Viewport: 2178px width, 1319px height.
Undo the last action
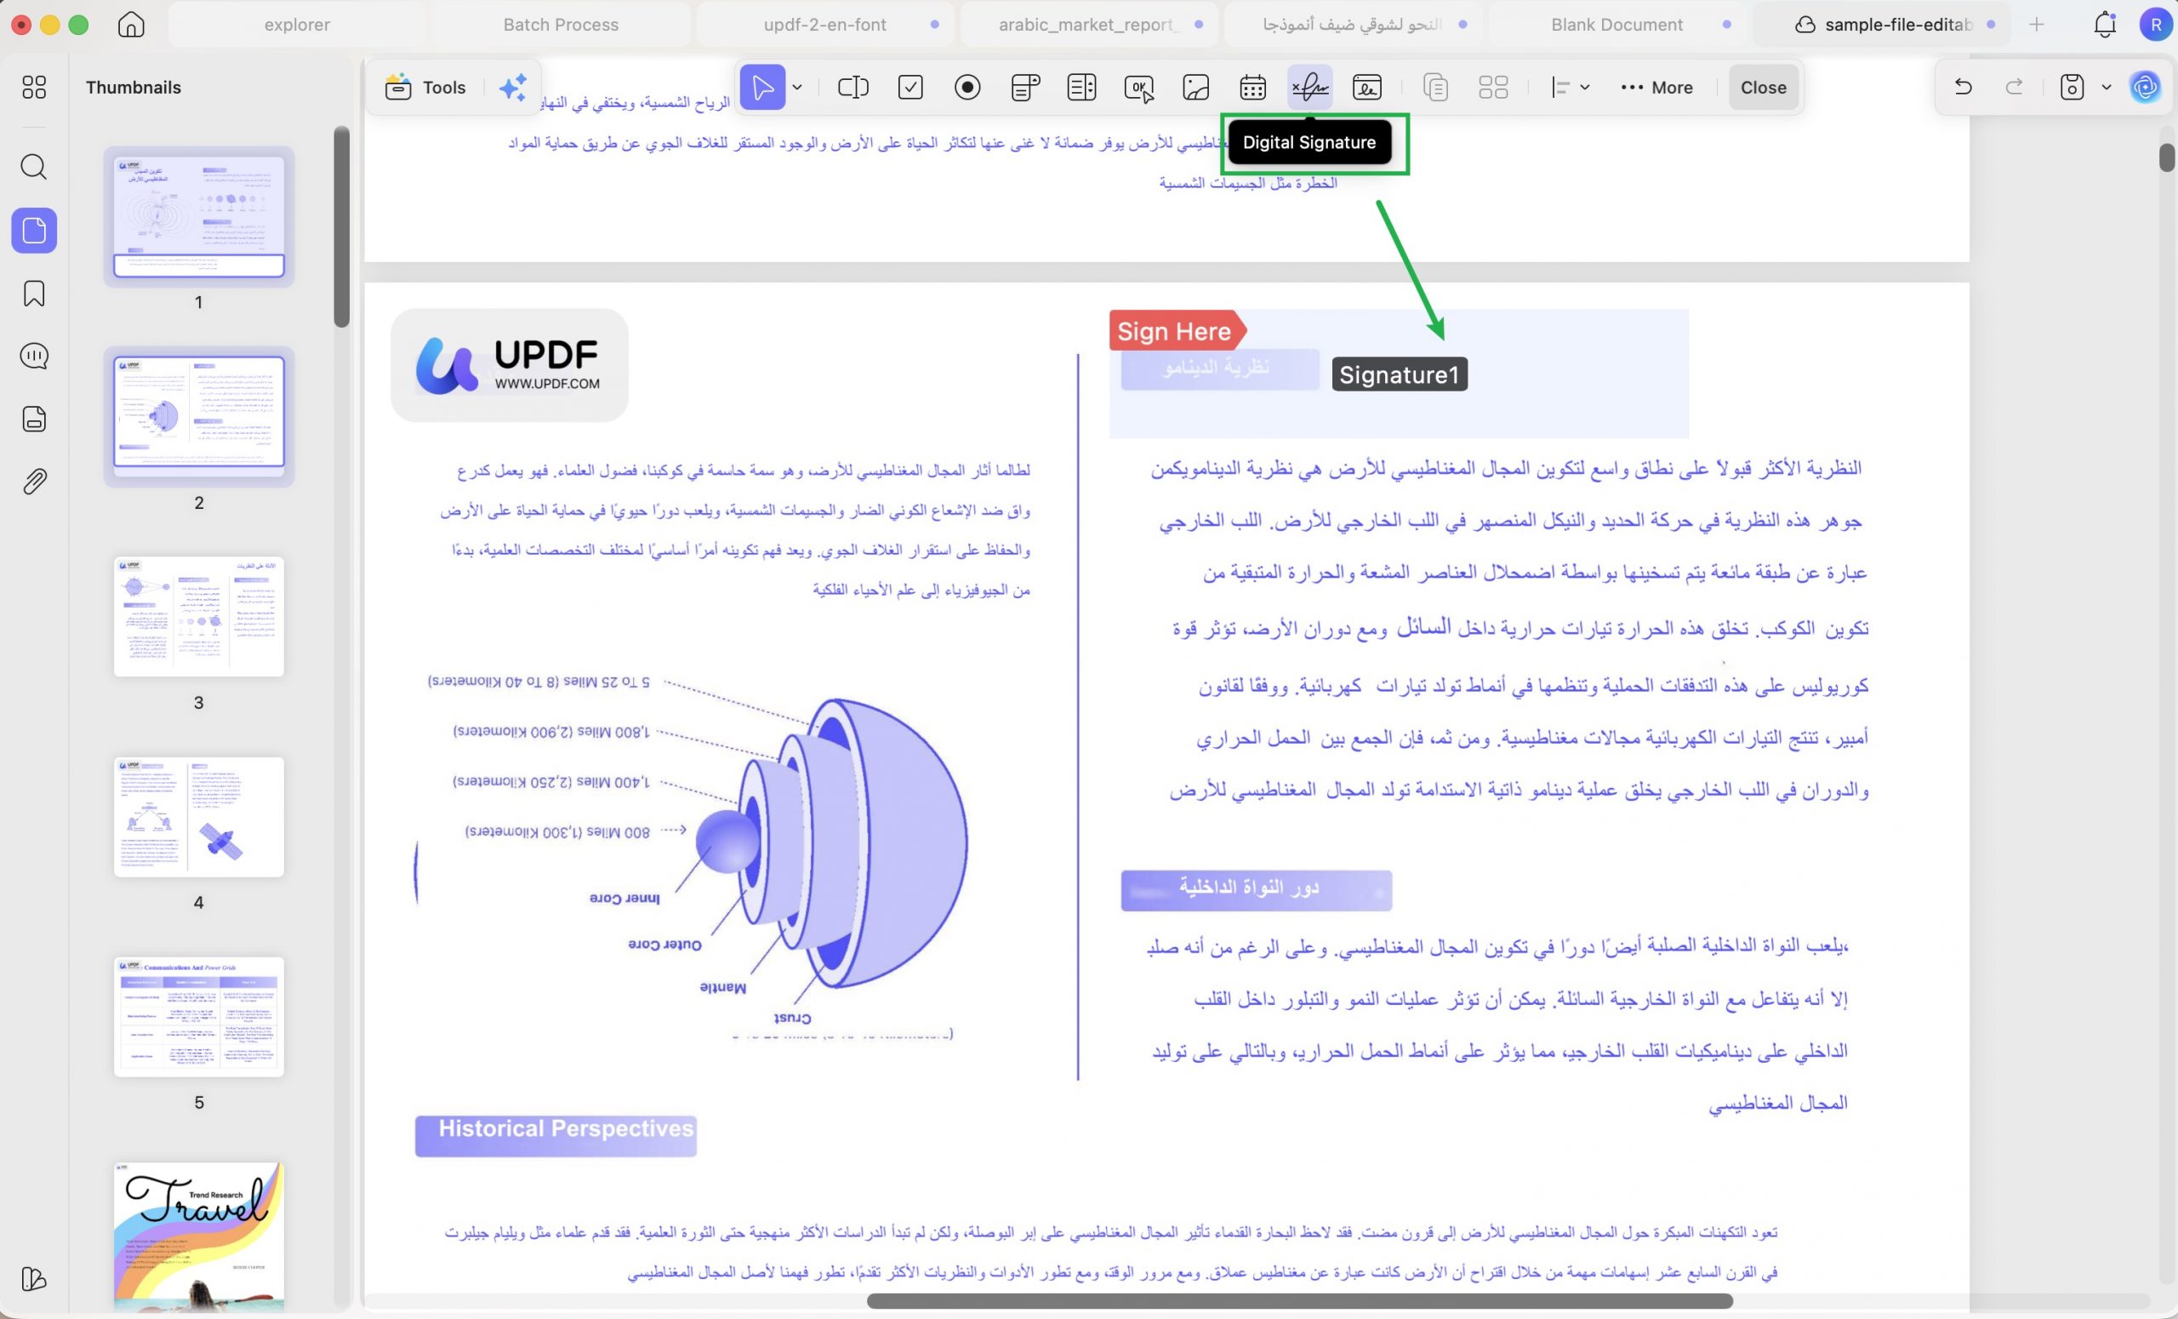click(x=1964, y=87)
